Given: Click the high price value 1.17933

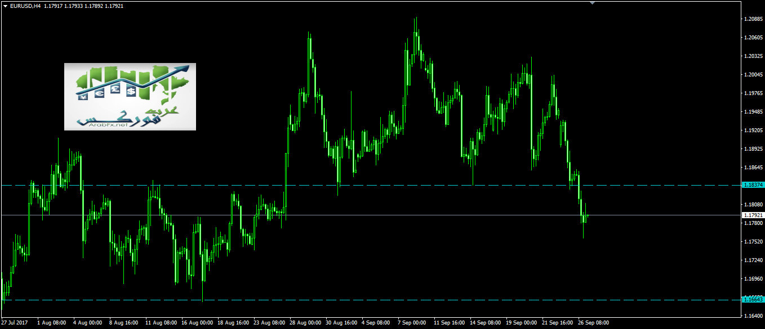Looking at the screenshot, I should (74, 6).
